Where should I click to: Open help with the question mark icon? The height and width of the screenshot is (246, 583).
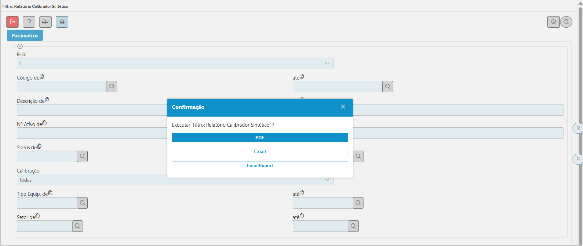(x=29, y=22)
